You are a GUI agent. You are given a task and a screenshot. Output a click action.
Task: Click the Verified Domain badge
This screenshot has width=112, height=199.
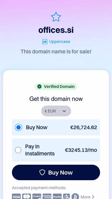pos(56,87)
